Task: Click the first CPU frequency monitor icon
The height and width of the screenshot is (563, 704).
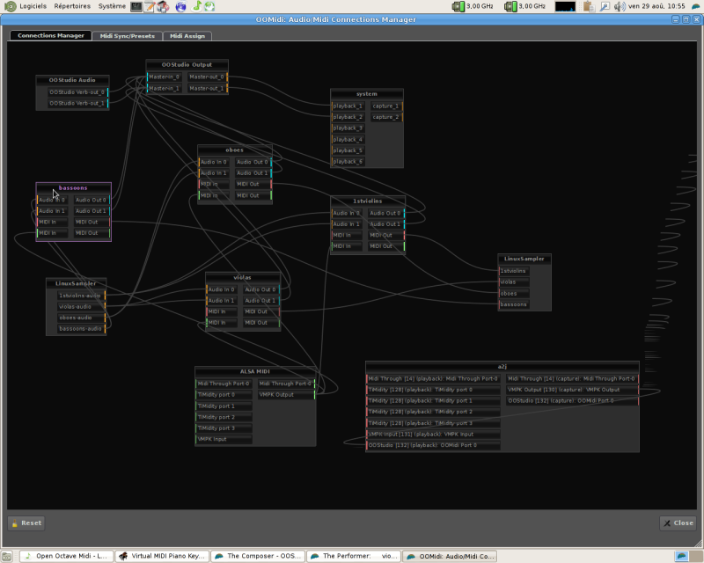Action: [x=458, y=6]
